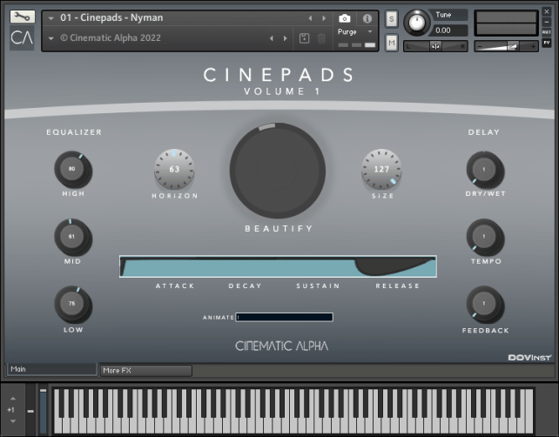Open the Purge dropdown menu
The width and height of the screenshot is (559, 437).
[x=354, y=31]
